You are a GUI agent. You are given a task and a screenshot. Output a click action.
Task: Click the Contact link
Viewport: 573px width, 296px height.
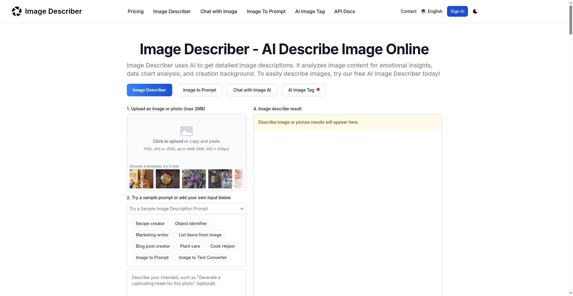(x=409, y=11)
